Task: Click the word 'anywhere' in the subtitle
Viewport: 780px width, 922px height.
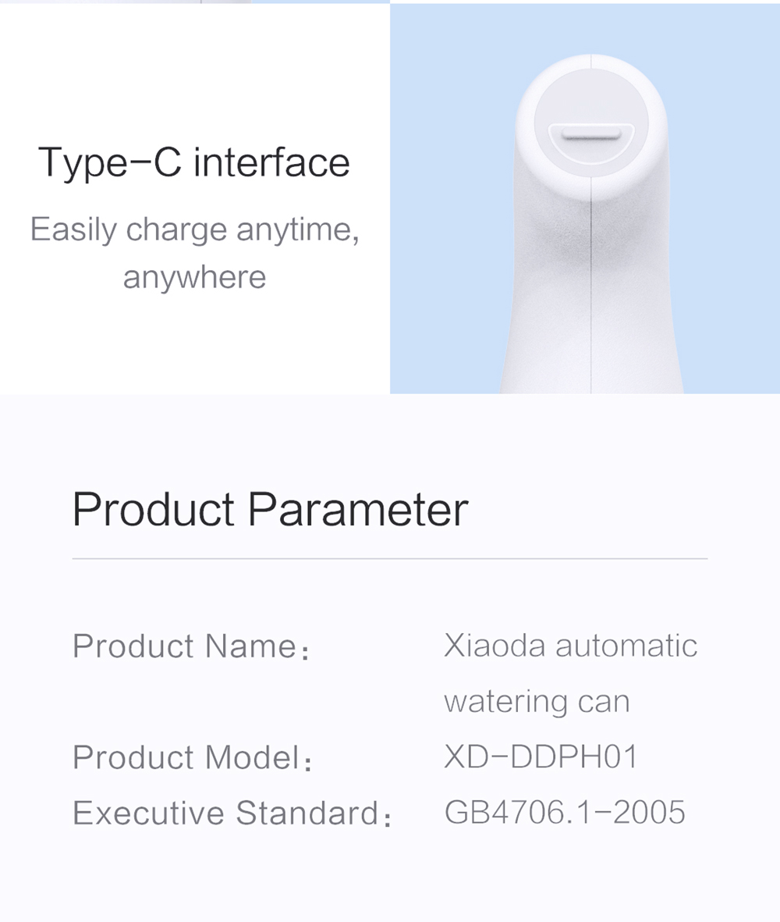Action: tap(194, 278)
